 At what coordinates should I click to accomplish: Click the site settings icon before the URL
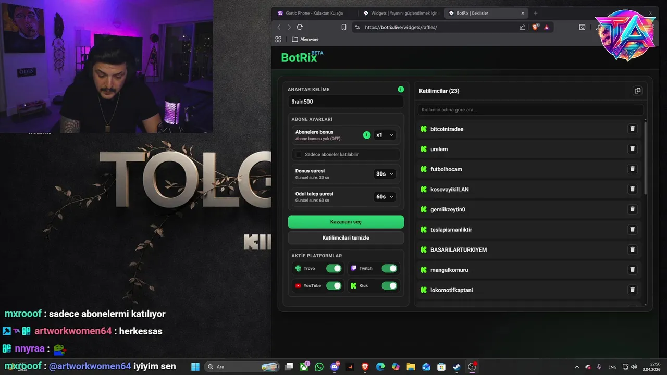coord(357,27)
